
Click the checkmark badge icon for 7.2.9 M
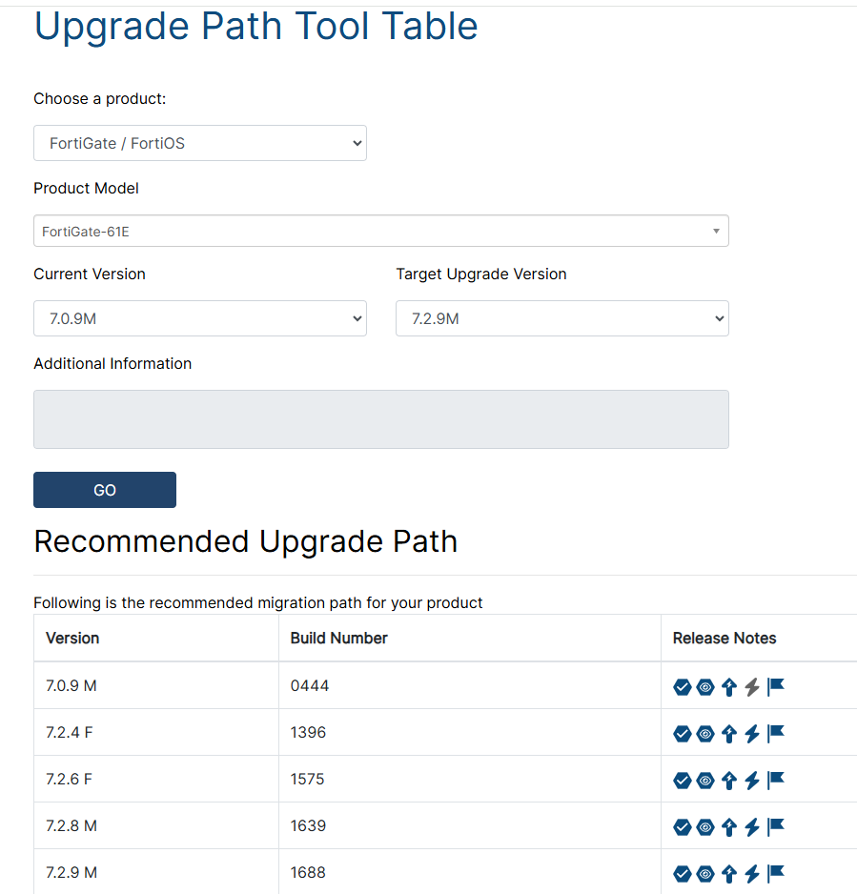click(682, 874)
